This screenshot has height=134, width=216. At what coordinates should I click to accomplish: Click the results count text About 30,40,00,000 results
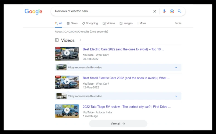(x=81, y=32)
